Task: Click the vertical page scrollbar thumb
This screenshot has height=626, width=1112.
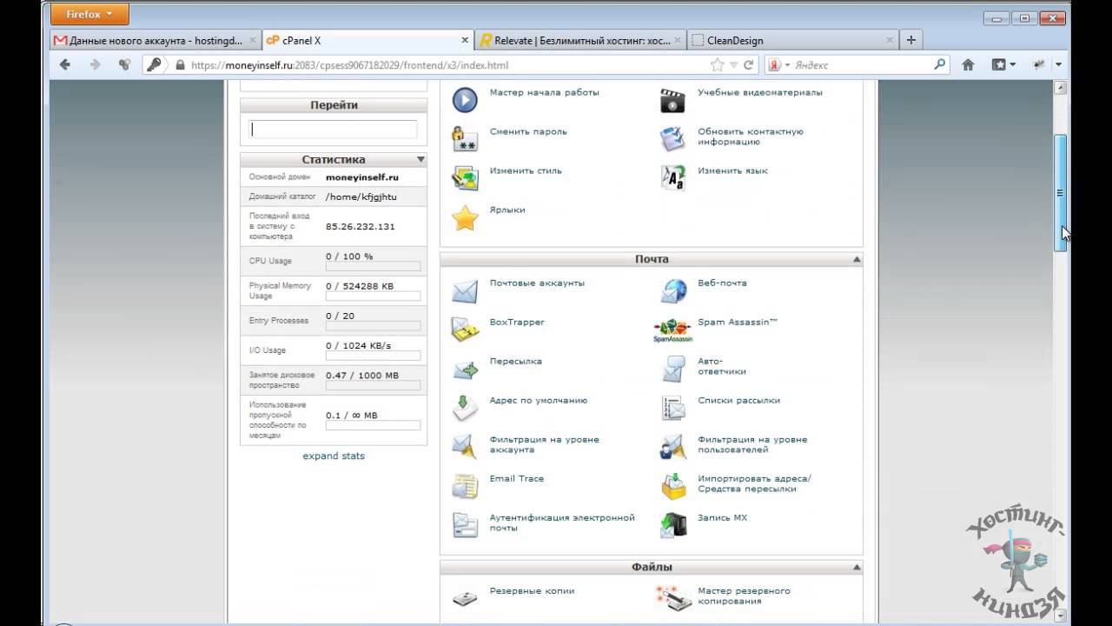Action: (1060, 193)
